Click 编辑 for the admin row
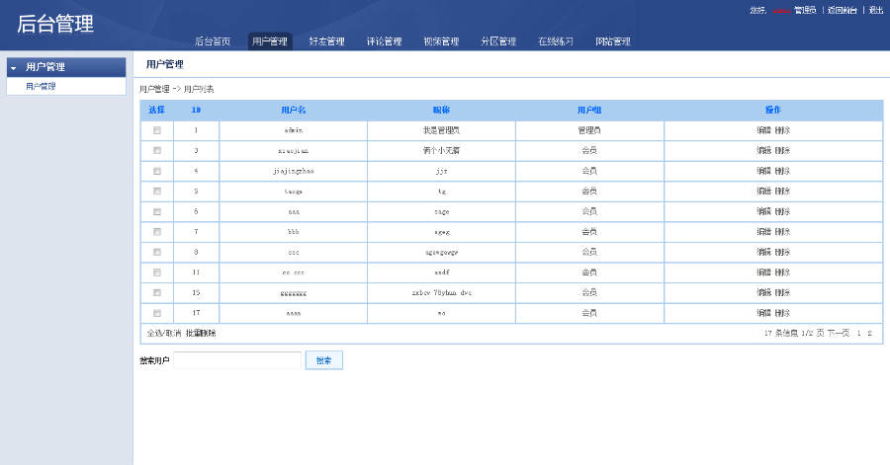Screen dimensions: 890x465 (764, 130)
